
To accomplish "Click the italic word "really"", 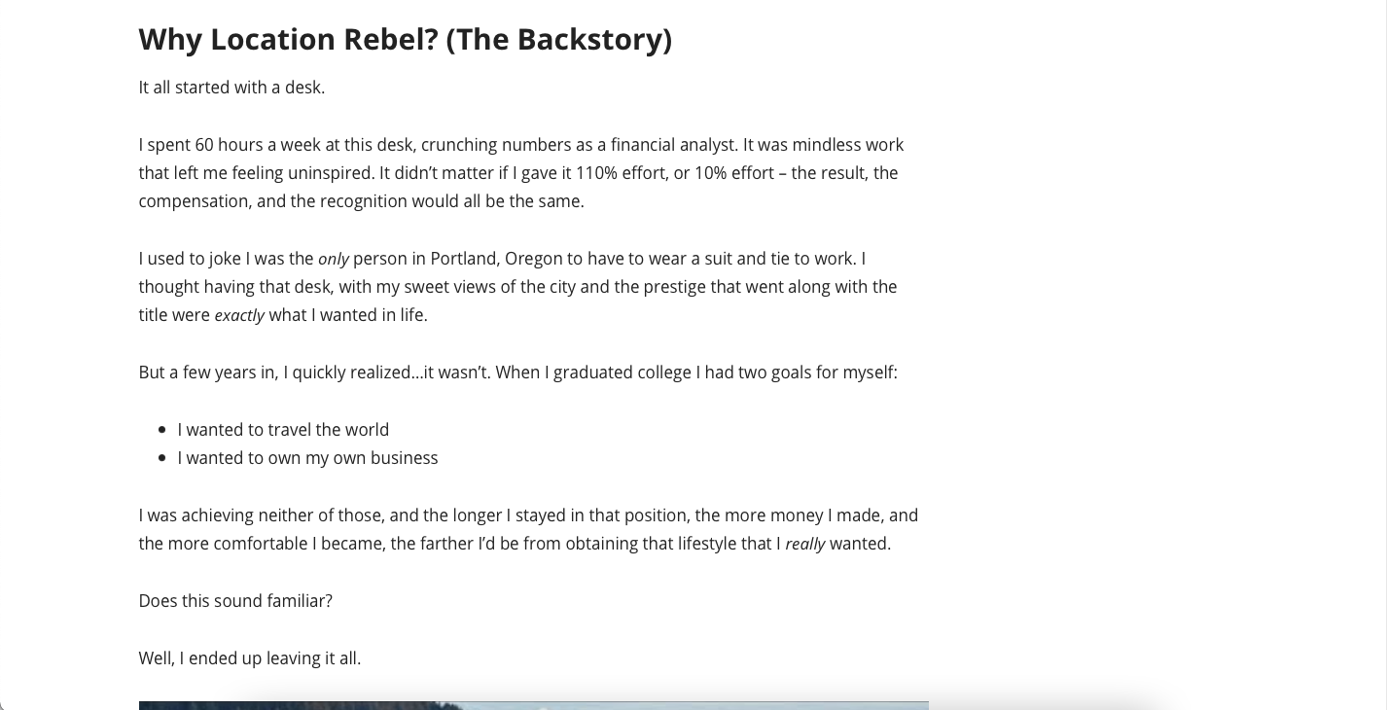I will click(x=804, y=545).
